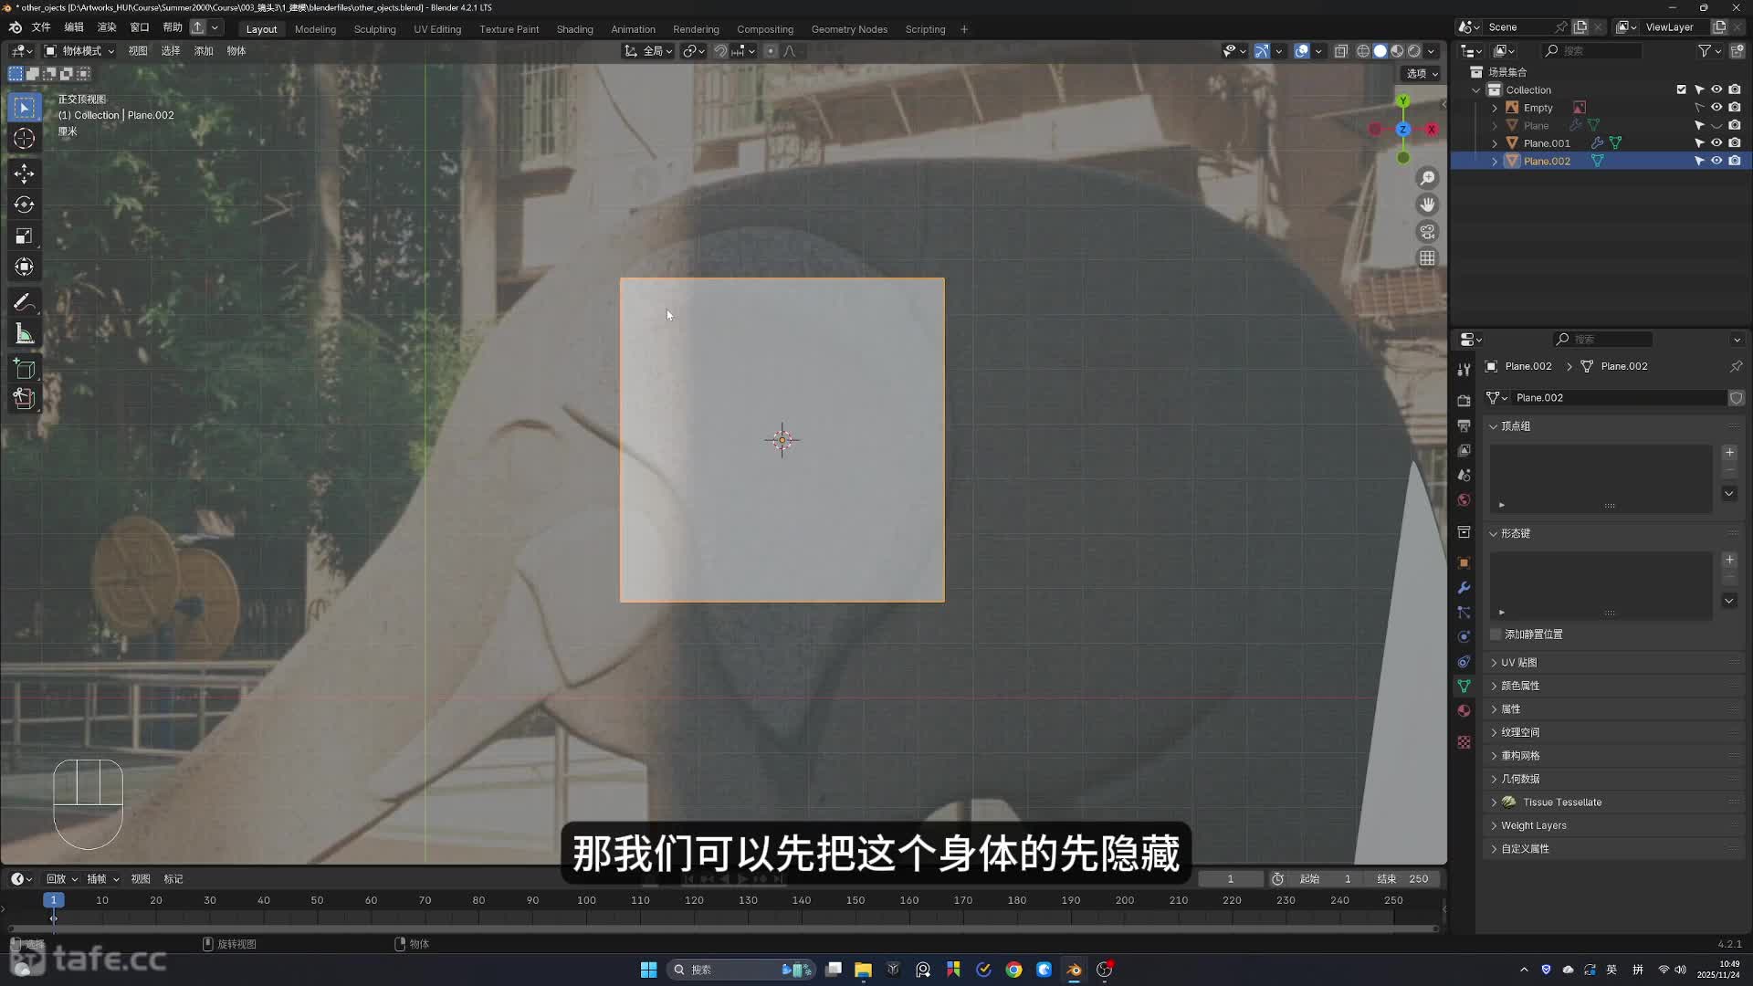Pick the Cursor tool

coord(25,139)
